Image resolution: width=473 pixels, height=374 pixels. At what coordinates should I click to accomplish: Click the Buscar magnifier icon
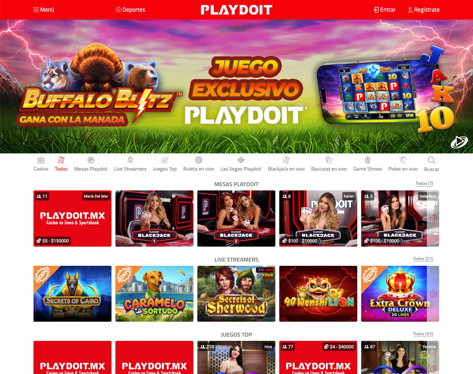pos(432,160)
